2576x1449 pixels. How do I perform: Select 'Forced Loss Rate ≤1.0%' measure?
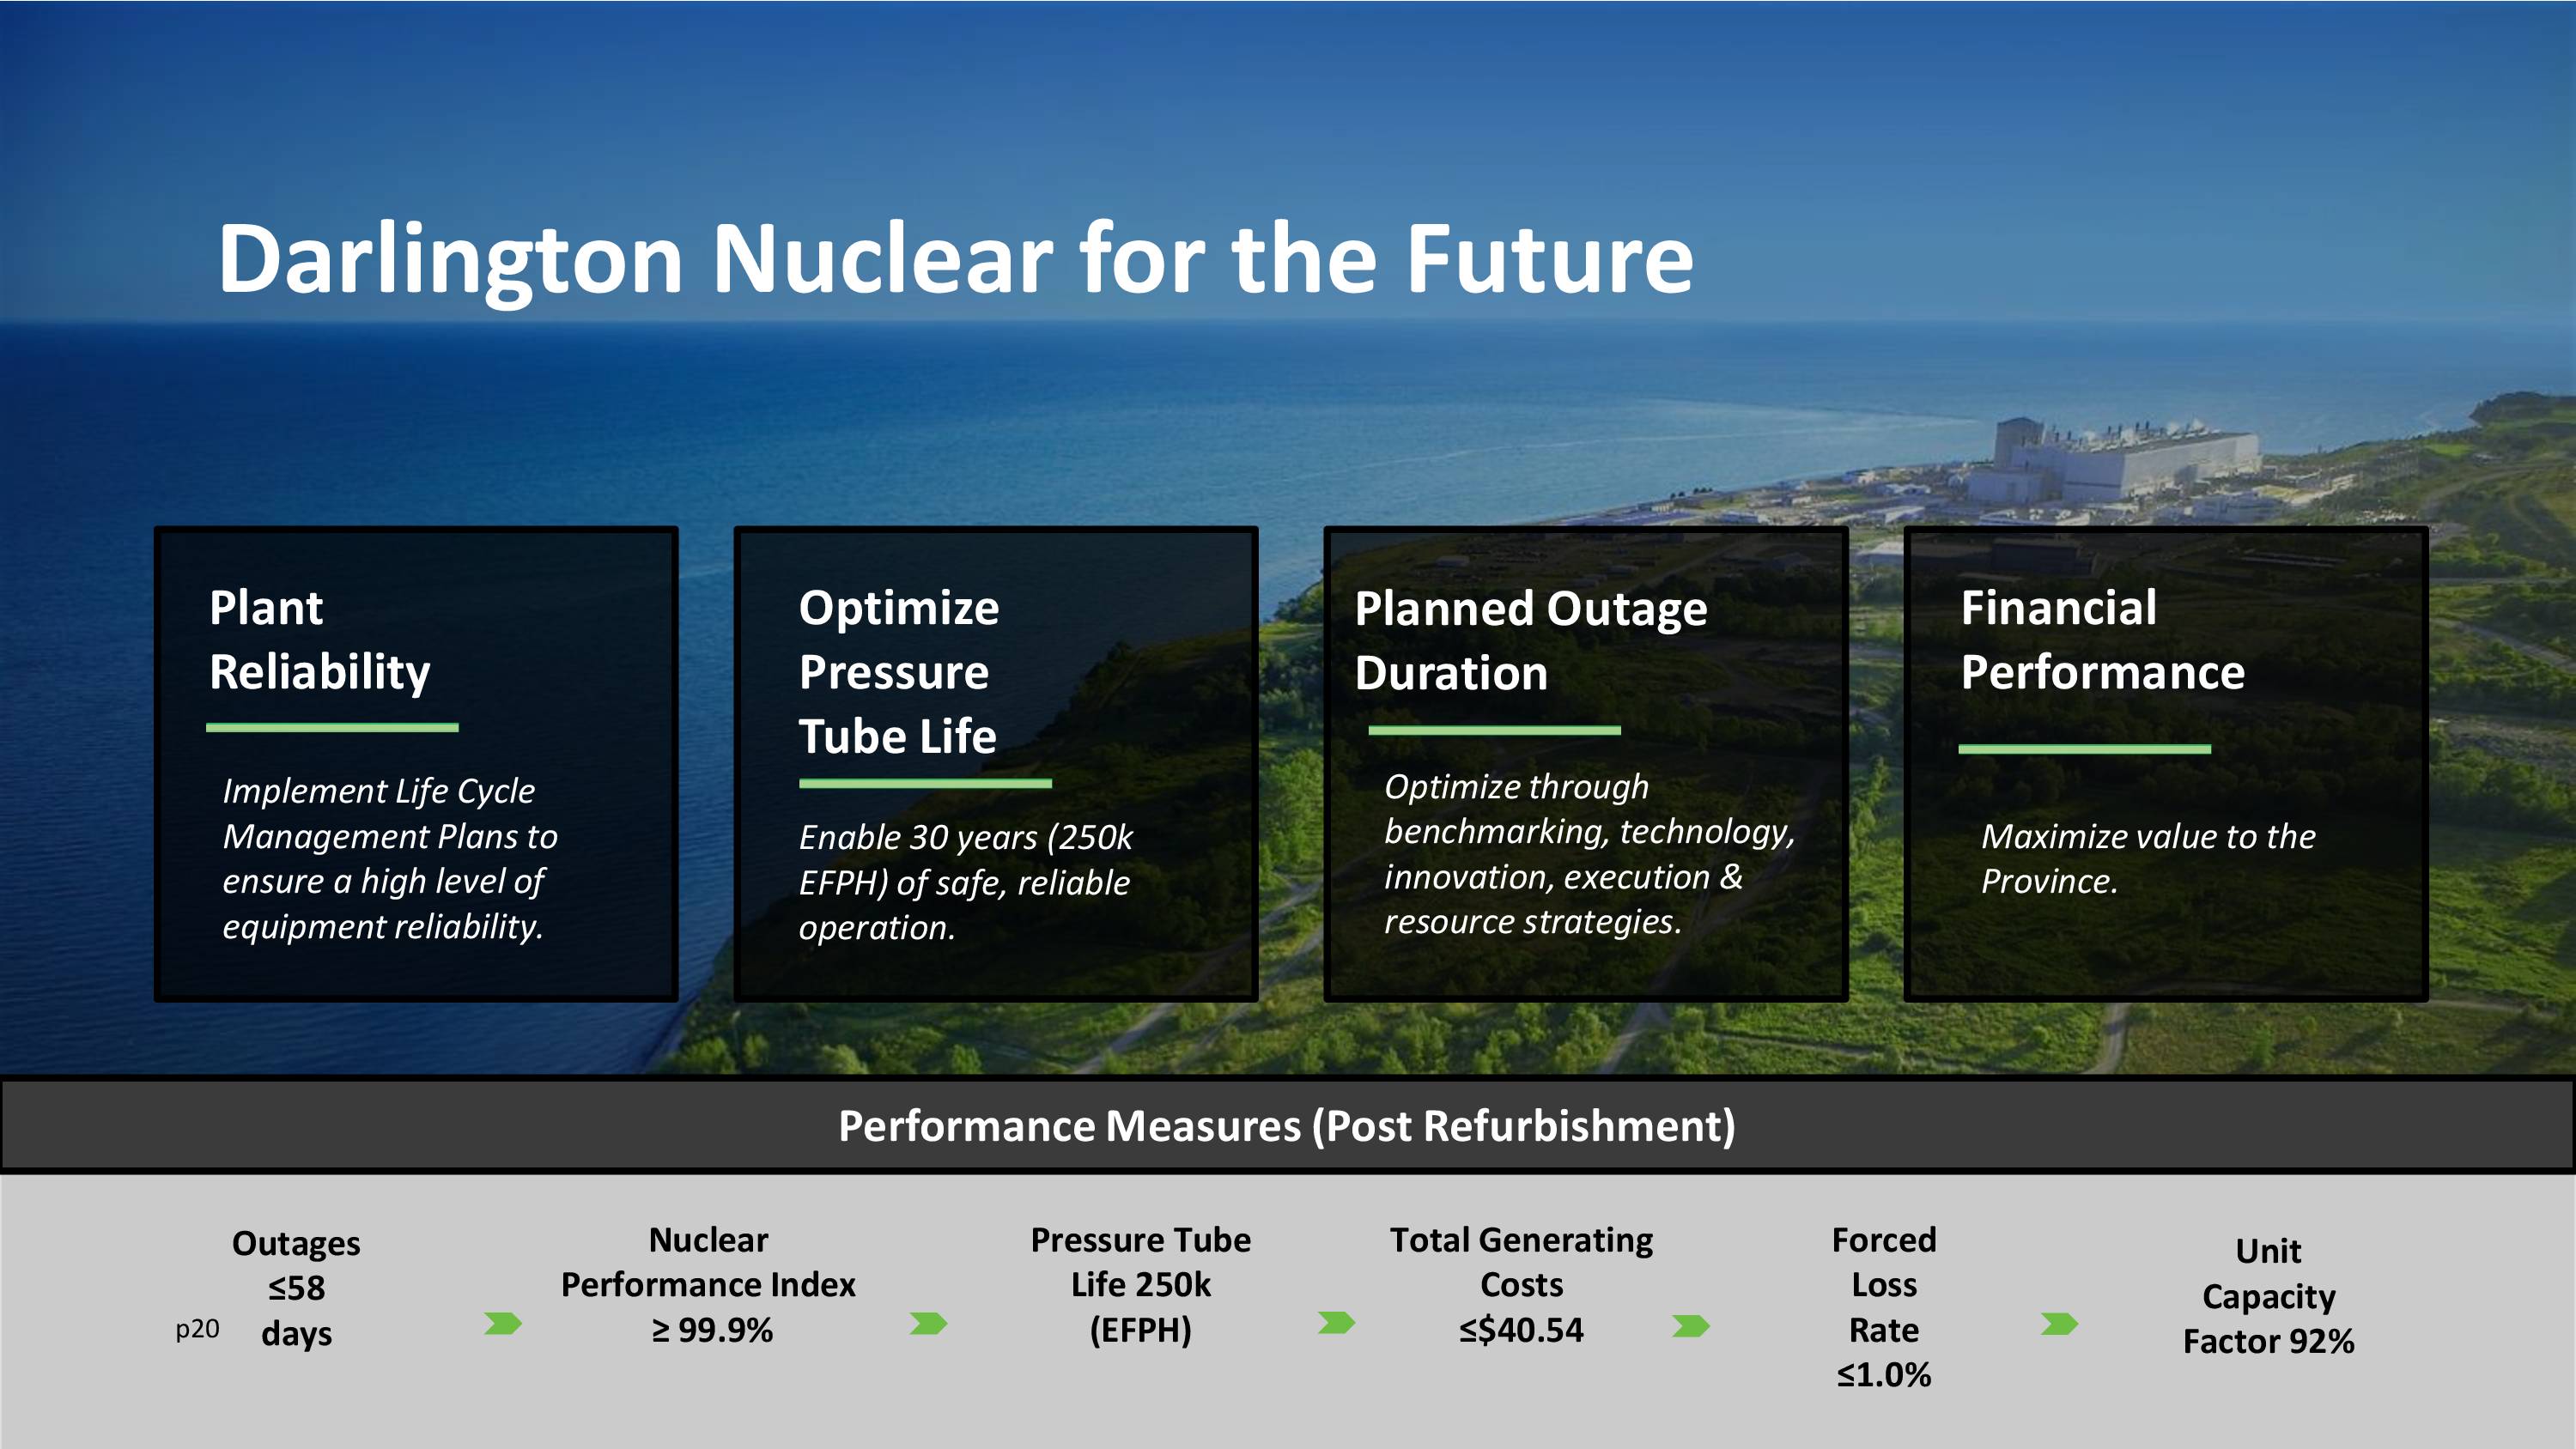pyautogui.click(x=1884, y=1307)
